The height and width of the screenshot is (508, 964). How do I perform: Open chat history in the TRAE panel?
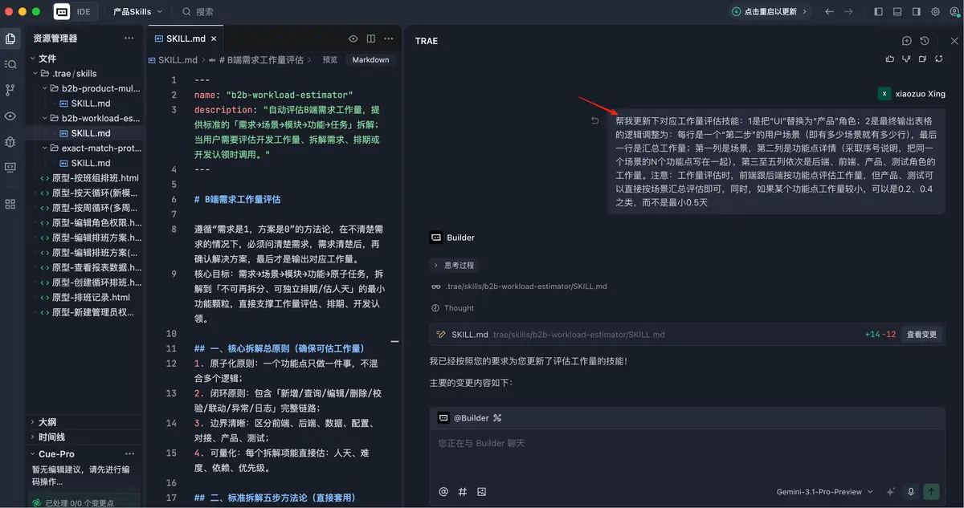[x=925, y=41]
